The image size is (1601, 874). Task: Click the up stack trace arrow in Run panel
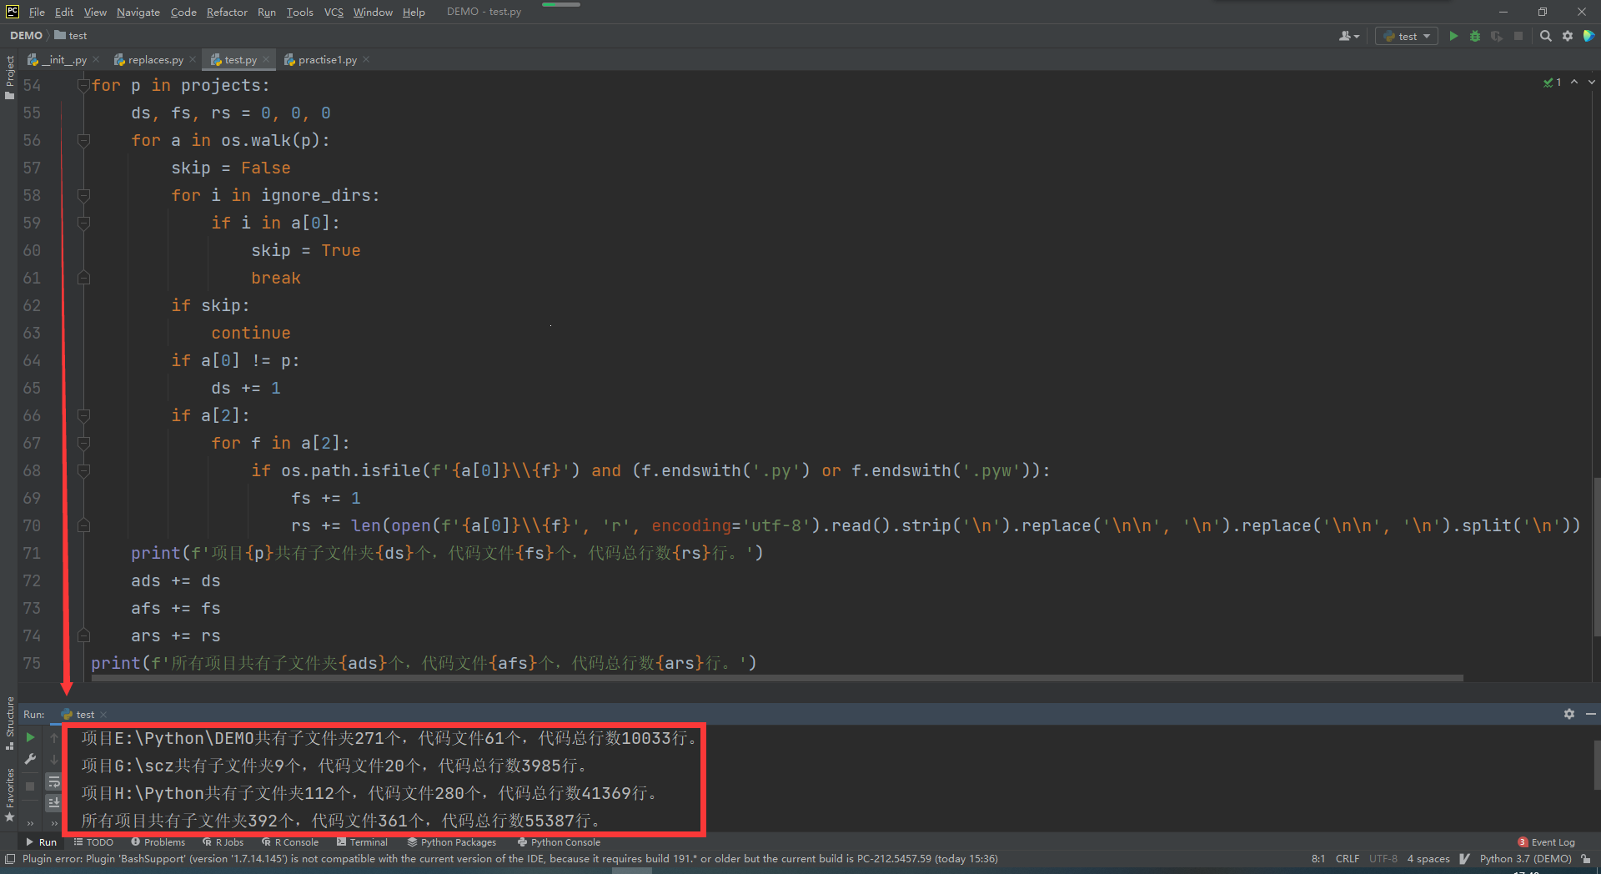click(x=54, y=737)
